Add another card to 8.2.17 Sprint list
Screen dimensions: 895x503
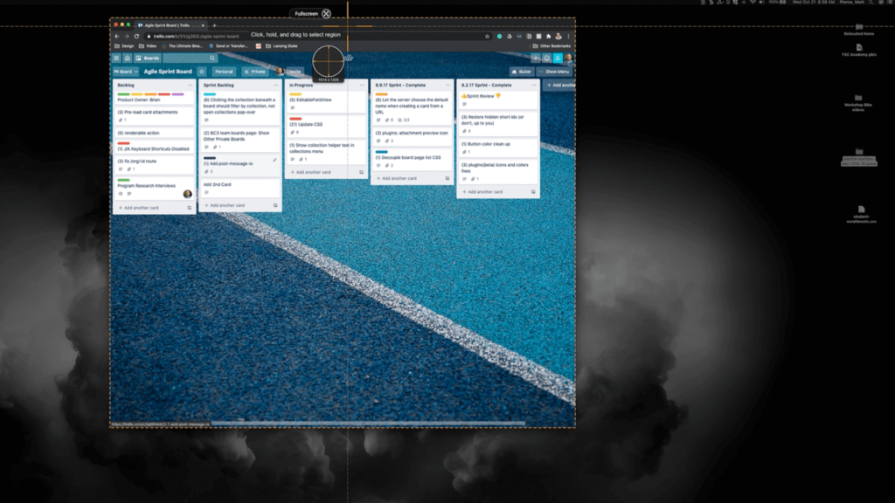[x=482, y=192]
